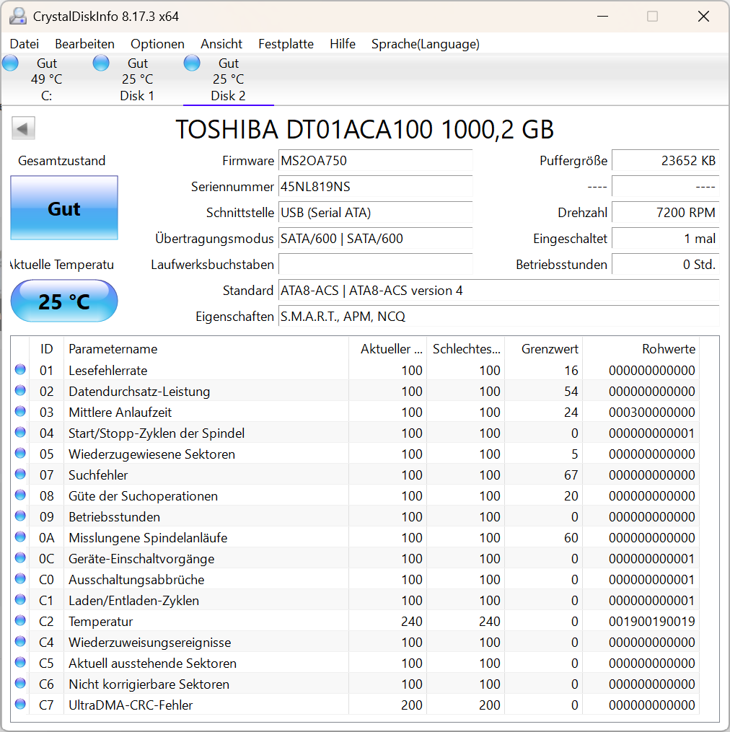Click the Grenzwert column header
The width and height of the screenshot is (730, 732).
click(x=544, y=349)
